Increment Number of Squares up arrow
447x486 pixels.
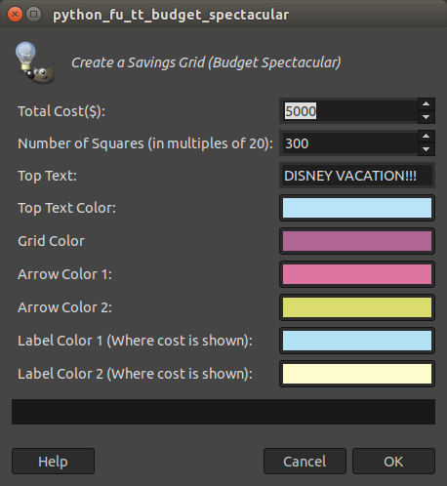pos(427,137)
